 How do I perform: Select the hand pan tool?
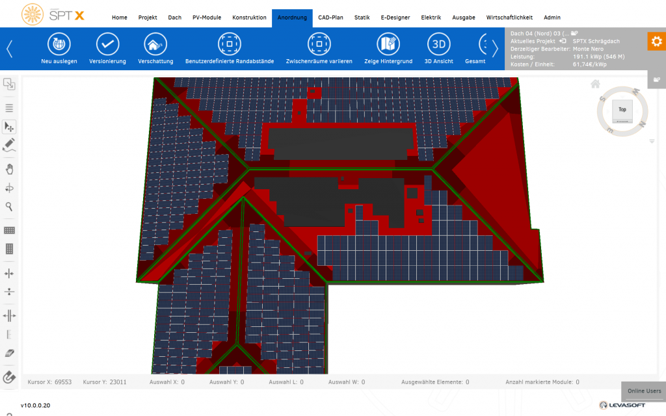(x=10, y=169)
